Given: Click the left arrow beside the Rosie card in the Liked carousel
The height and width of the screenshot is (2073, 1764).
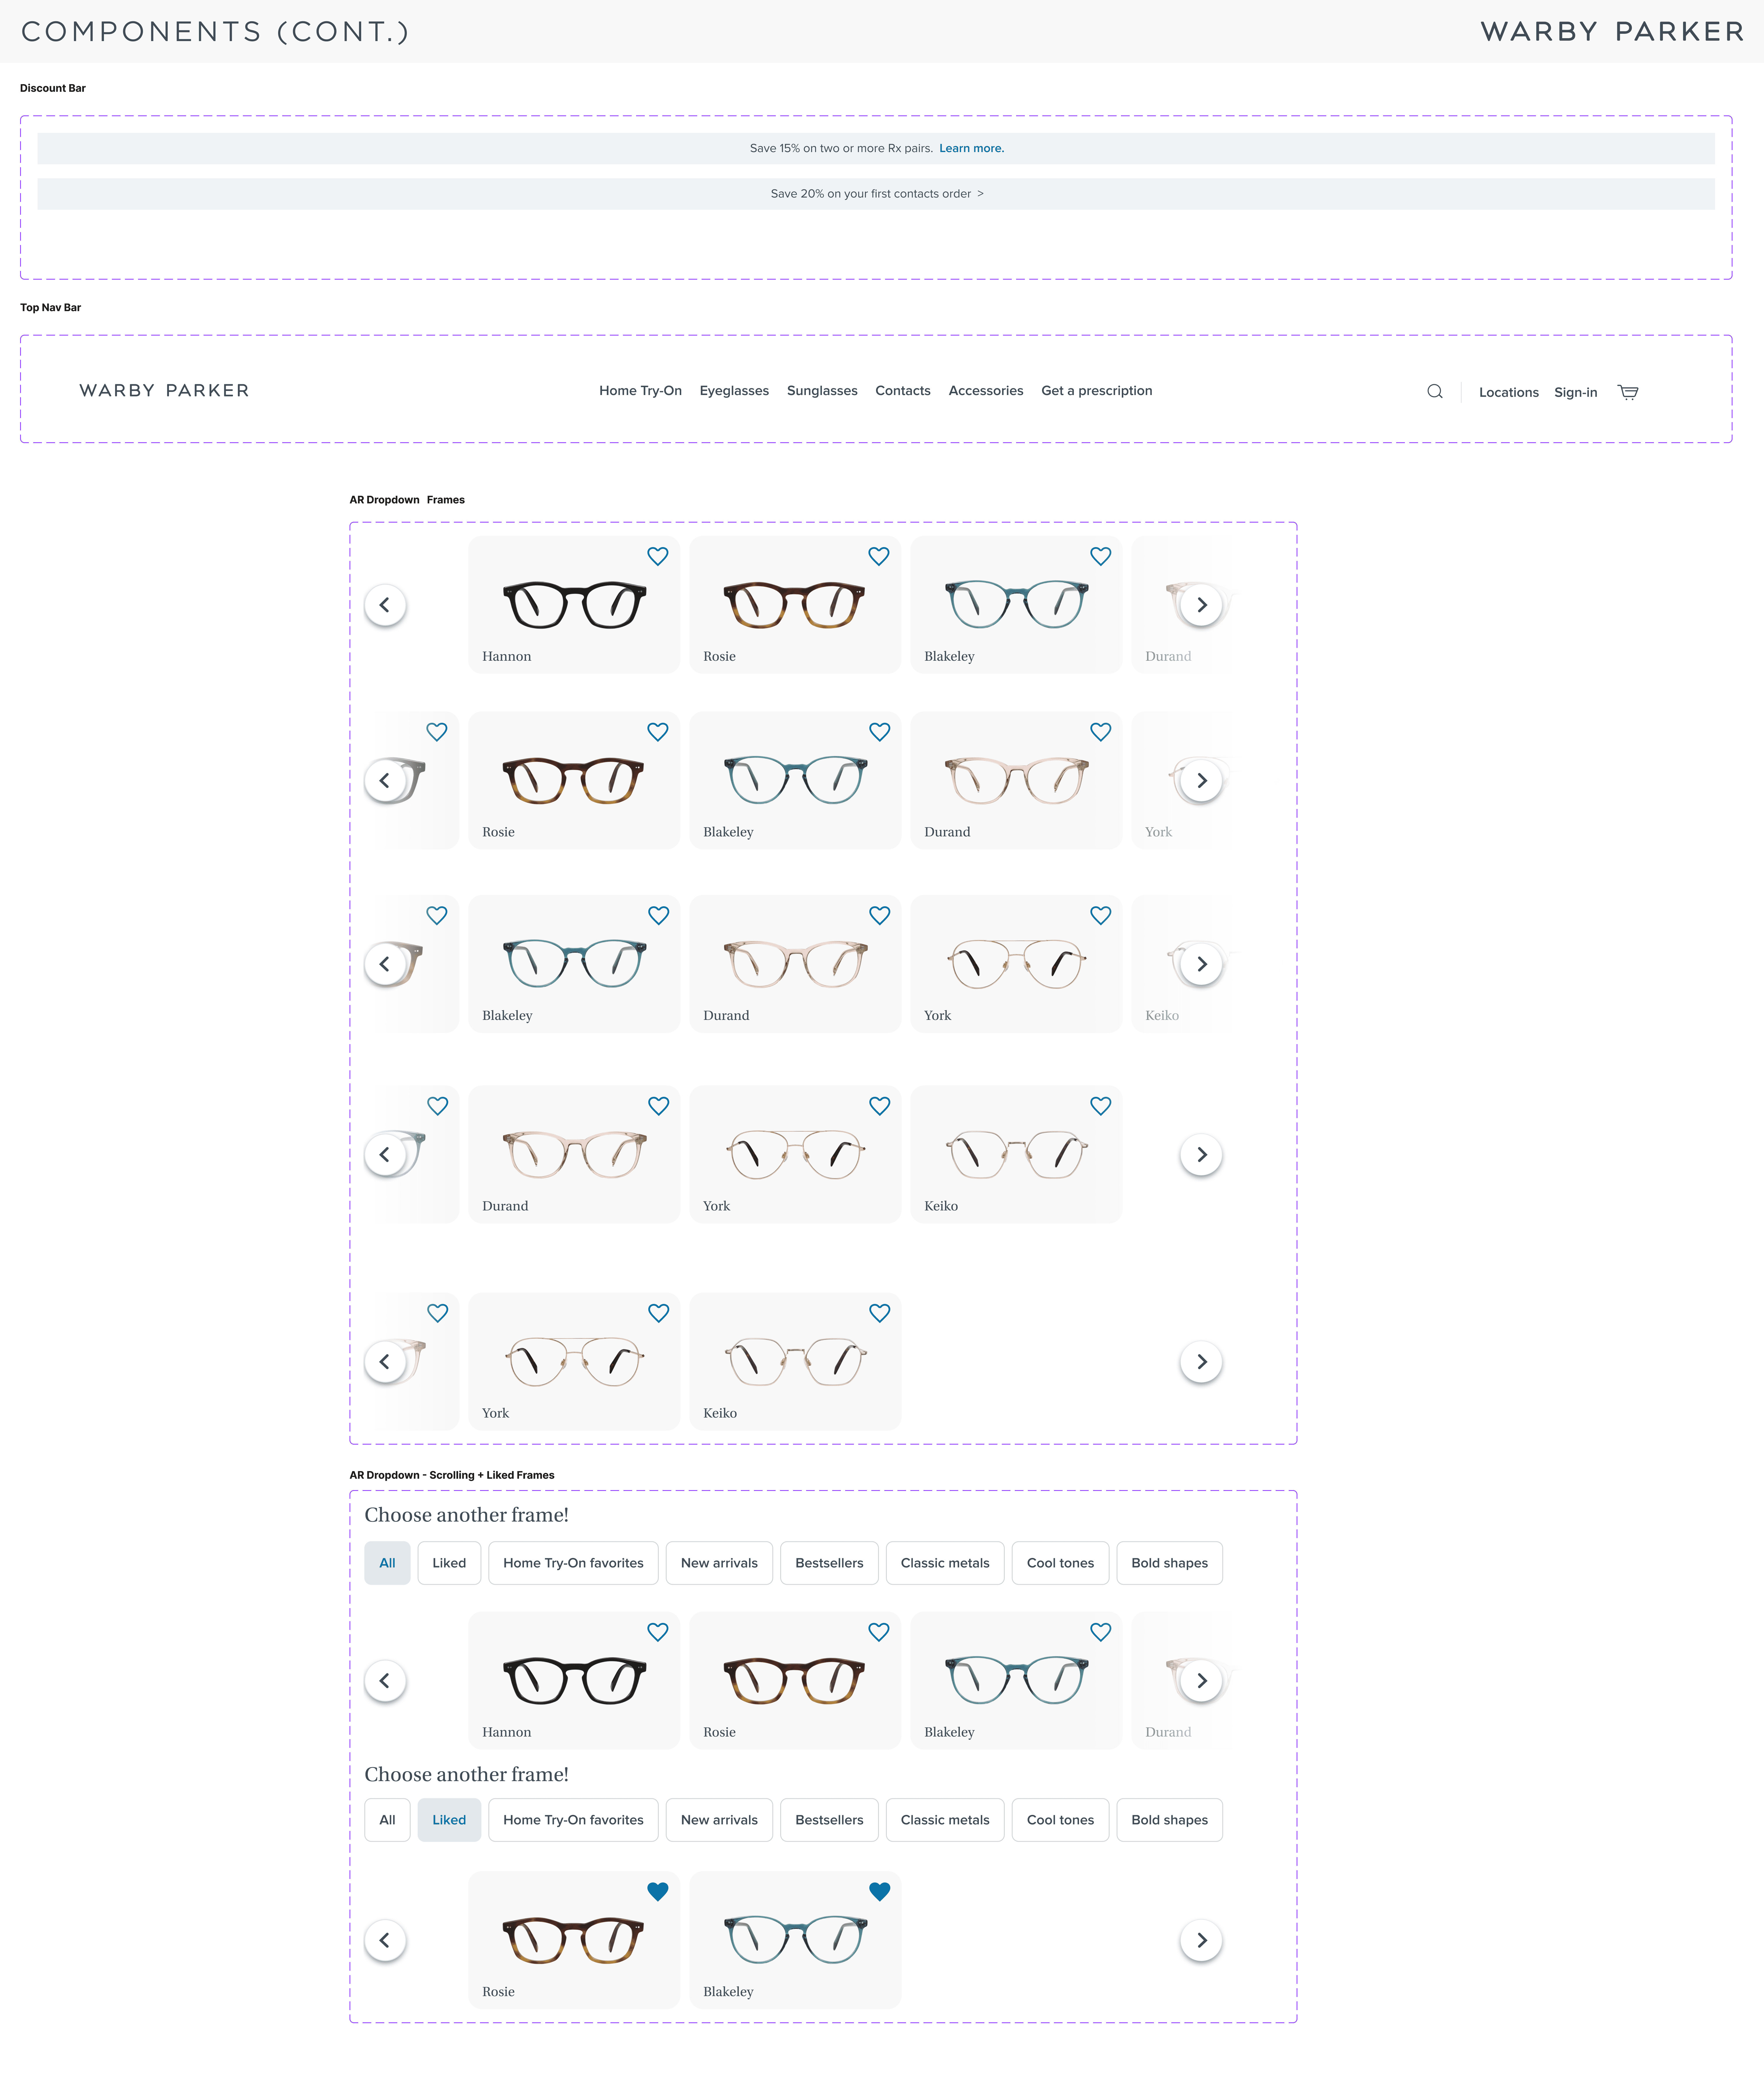Looking at the screenshot, I should tap(385, 1940).
